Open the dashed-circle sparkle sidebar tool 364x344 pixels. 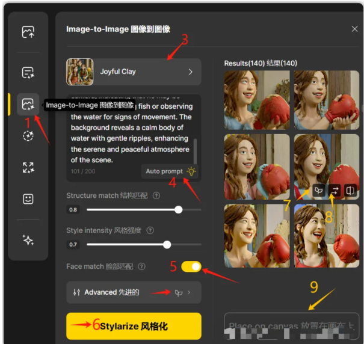(28, 136)
